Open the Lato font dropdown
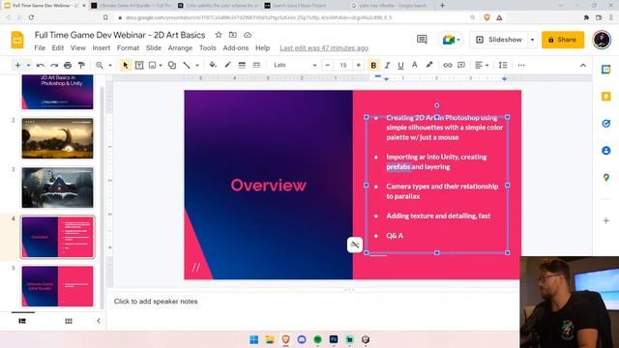Viewport: 619px width, 348px height. tap(295, 65)
